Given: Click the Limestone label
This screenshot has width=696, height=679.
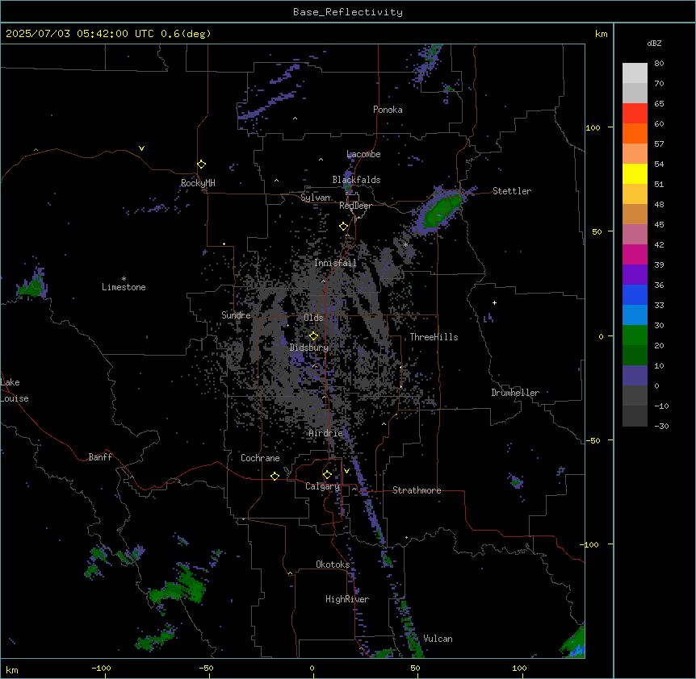Looking at the screenshot, I should 124,287.
